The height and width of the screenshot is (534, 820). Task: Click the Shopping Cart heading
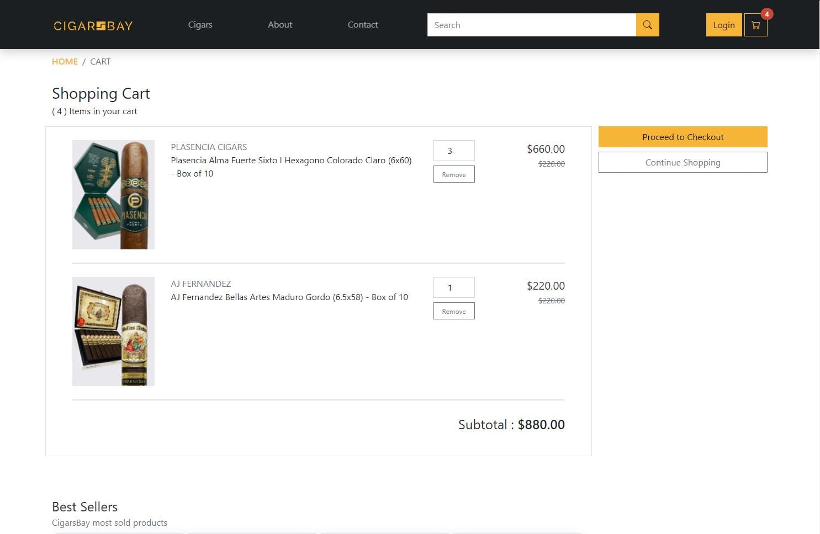(101, 93)
